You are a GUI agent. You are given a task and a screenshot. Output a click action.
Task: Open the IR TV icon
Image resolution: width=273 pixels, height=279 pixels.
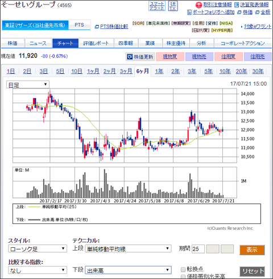173,6
